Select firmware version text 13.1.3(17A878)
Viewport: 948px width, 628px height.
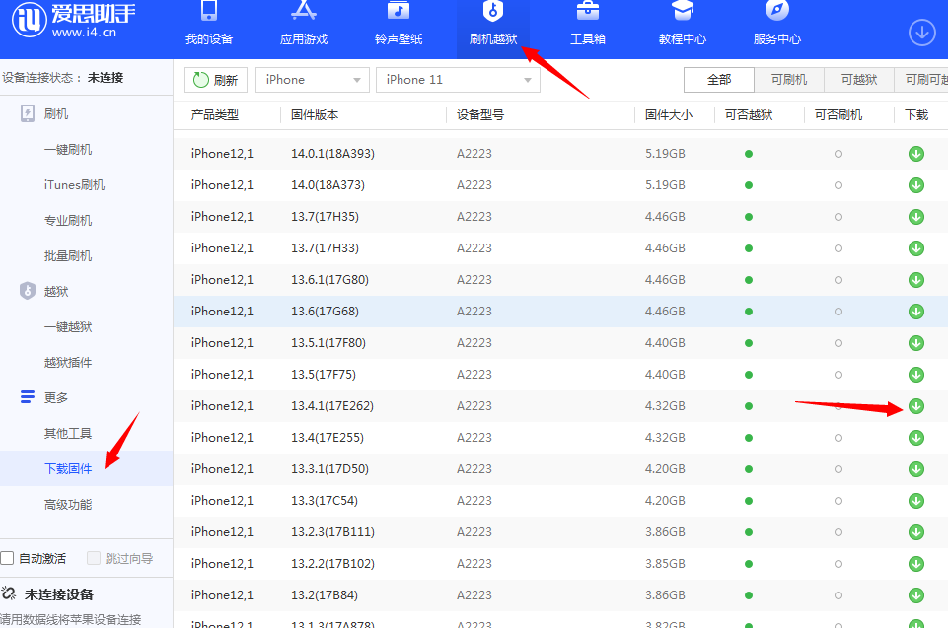(332, 624)
